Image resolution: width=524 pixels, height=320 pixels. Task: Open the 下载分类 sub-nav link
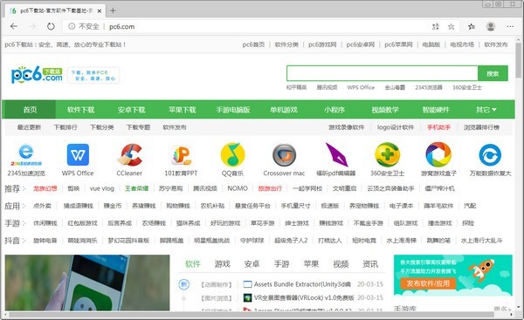tap(102, 127)
